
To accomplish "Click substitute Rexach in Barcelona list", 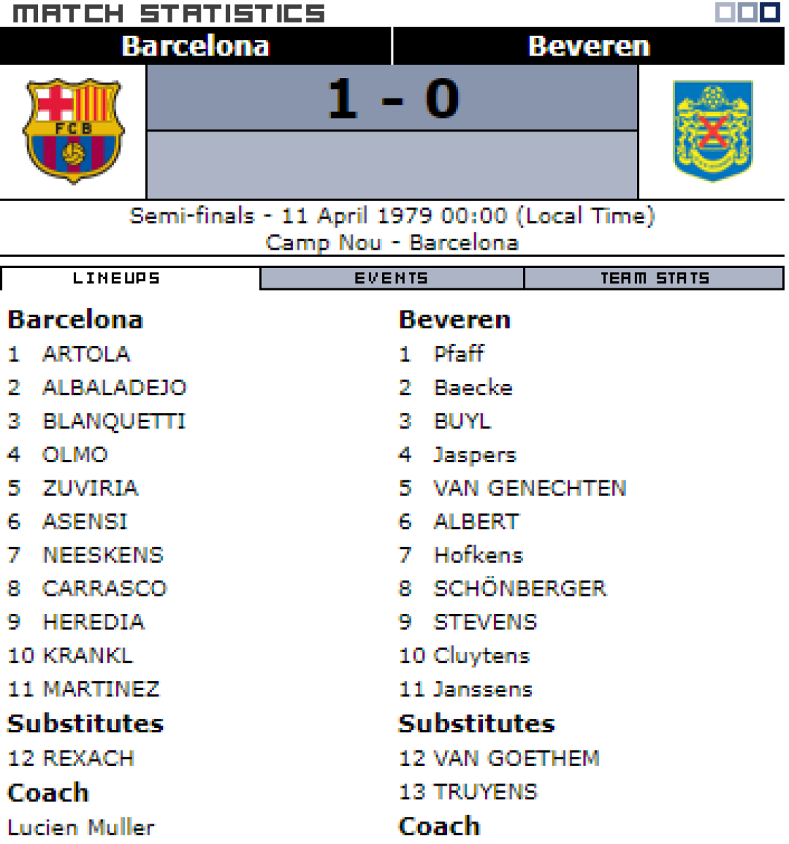I will (88, 758).
